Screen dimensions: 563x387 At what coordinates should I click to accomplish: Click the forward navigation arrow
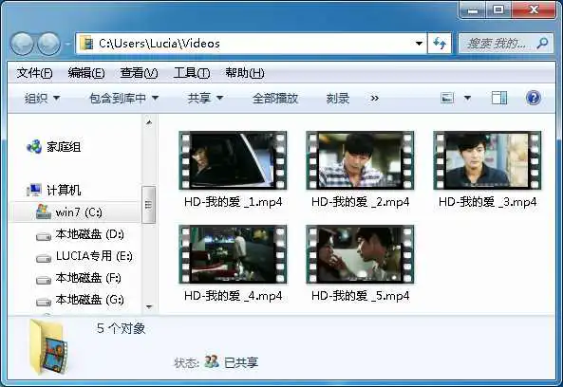48,44
